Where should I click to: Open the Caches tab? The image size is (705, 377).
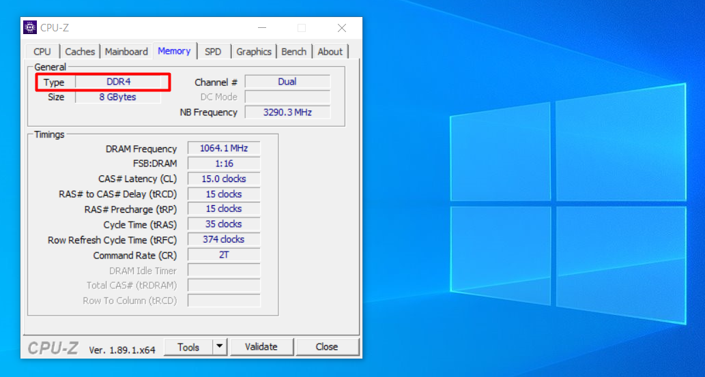pyautogui.click(x=80, y=52)
